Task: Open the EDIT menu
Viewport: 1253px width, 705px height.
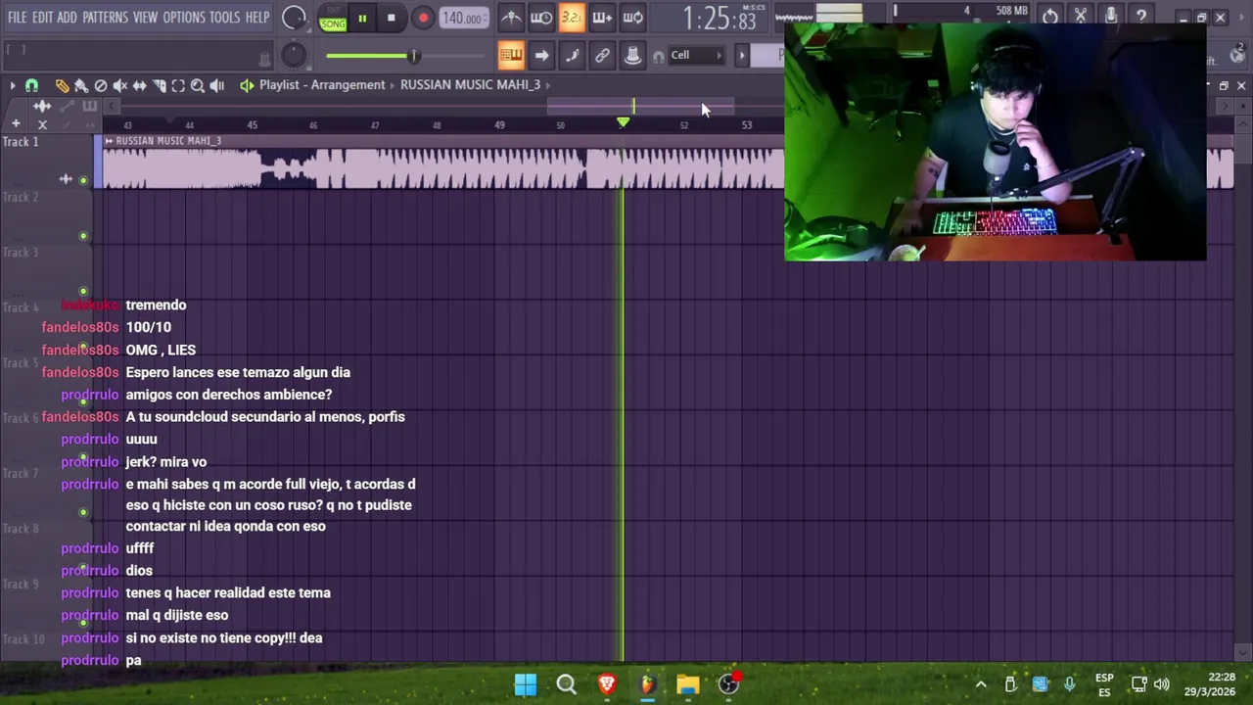Action: [42, 18]
